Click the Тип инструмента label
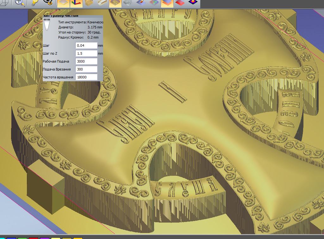Image resolution: width=324 pixels, height=239 pixels. pos(72,22)
